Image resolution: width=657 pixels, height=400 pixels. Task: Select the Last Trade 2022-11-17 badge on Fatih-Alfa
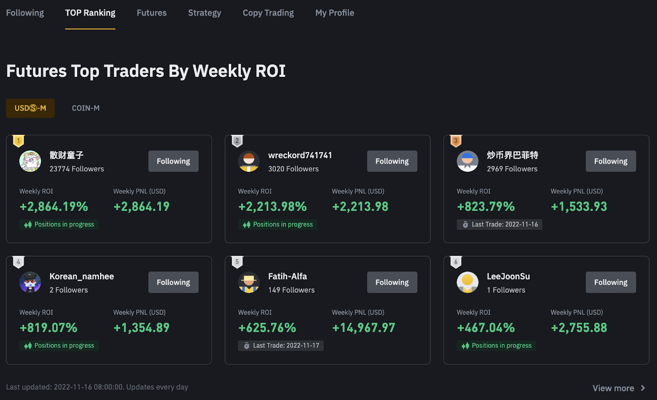click(280, 345)
